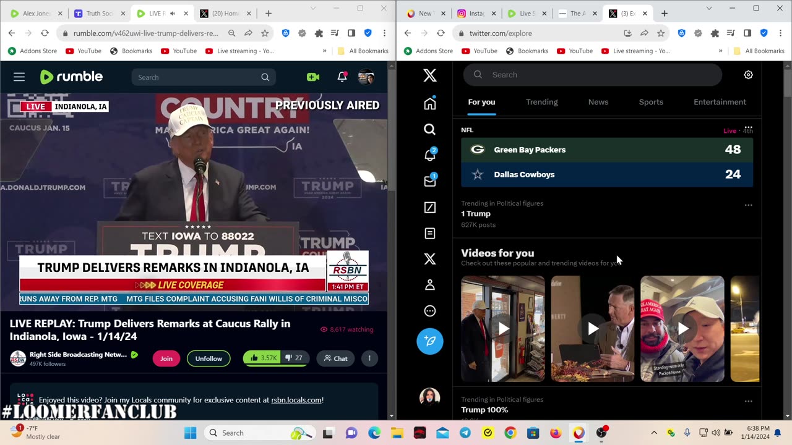Screen dimensions: 792x445
Task: Play the first video in Videos for you
Action: coord(503,329)
